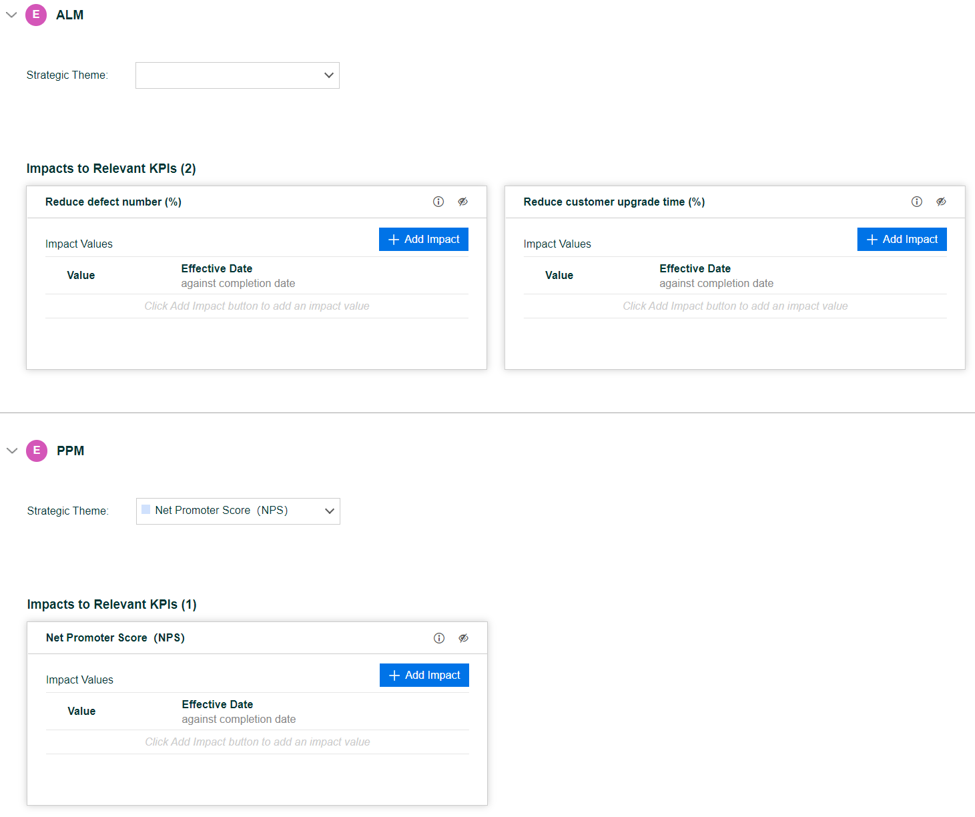Click the ALM entity badge icon
The width and height of the screenshot is (975, 817).
(x=36, y=15)
